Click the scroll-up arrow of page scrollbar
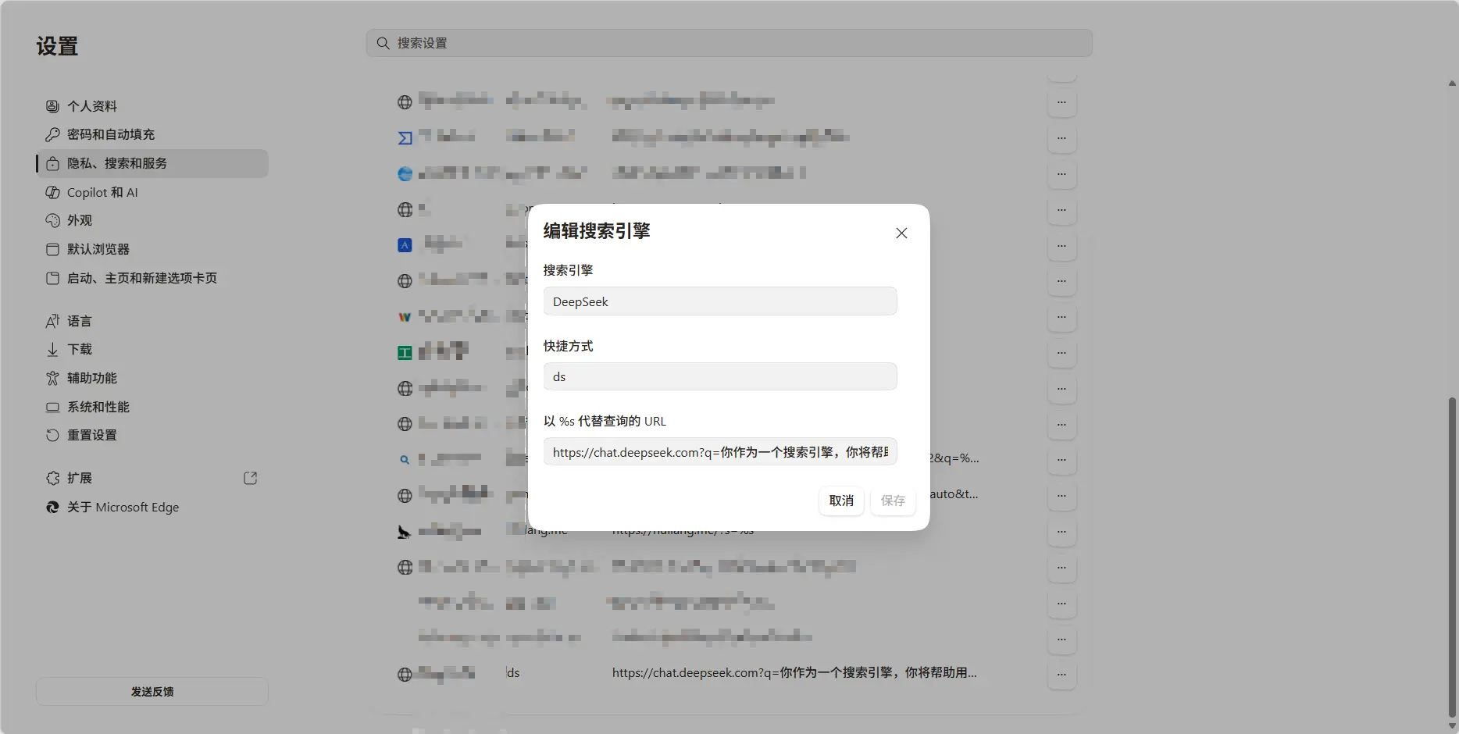 pos(1452,83)
